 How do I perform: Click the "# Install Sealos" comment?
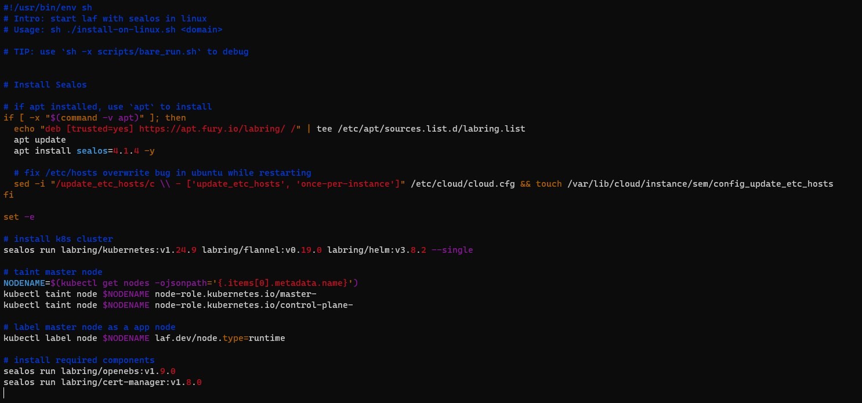point(45,85)
